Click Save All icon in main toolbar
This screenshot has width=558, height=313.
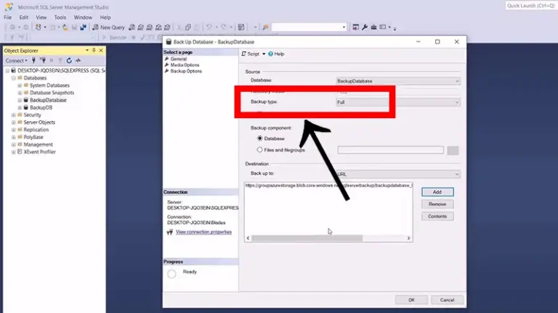[x=83, y=28]
